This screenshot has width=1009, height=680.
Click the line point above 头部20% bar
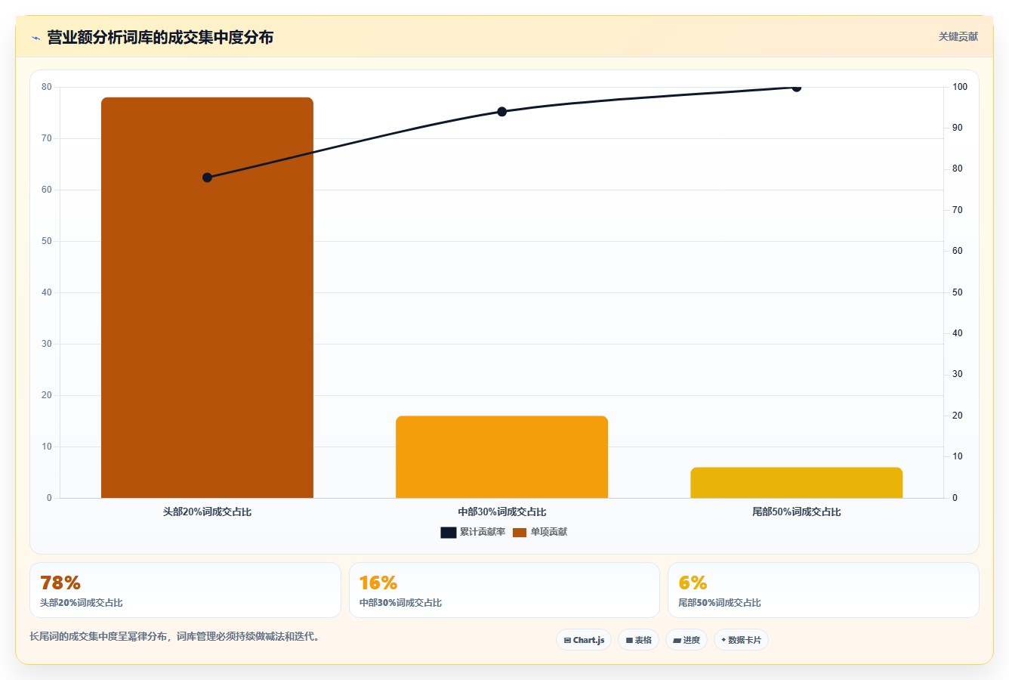(x=207, y=178)
